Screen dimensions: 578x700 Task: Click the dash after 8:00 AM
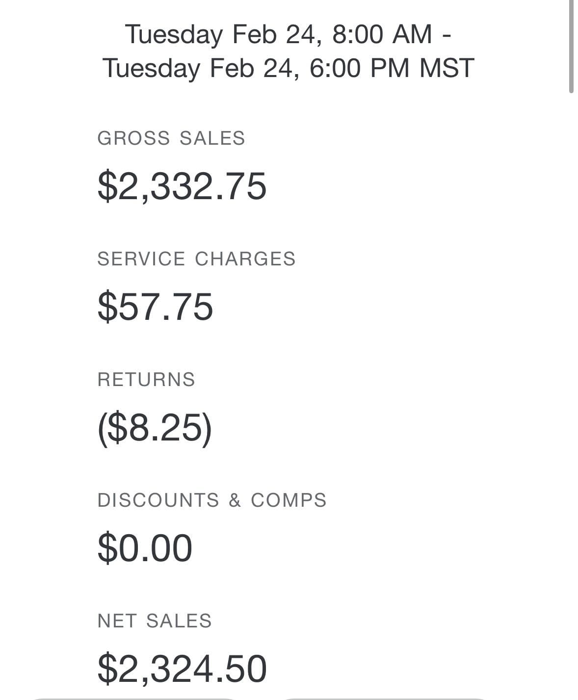[447, 35]
